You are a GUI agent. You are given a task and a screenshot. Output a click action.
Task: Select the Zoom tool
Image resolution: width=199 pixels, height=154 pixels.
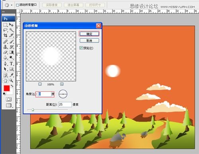pos(11,81)
